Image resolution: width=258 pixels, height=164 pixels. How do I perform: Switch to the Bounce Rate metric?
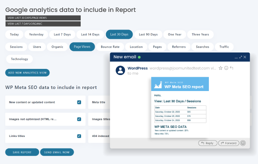tap(109, 47)
